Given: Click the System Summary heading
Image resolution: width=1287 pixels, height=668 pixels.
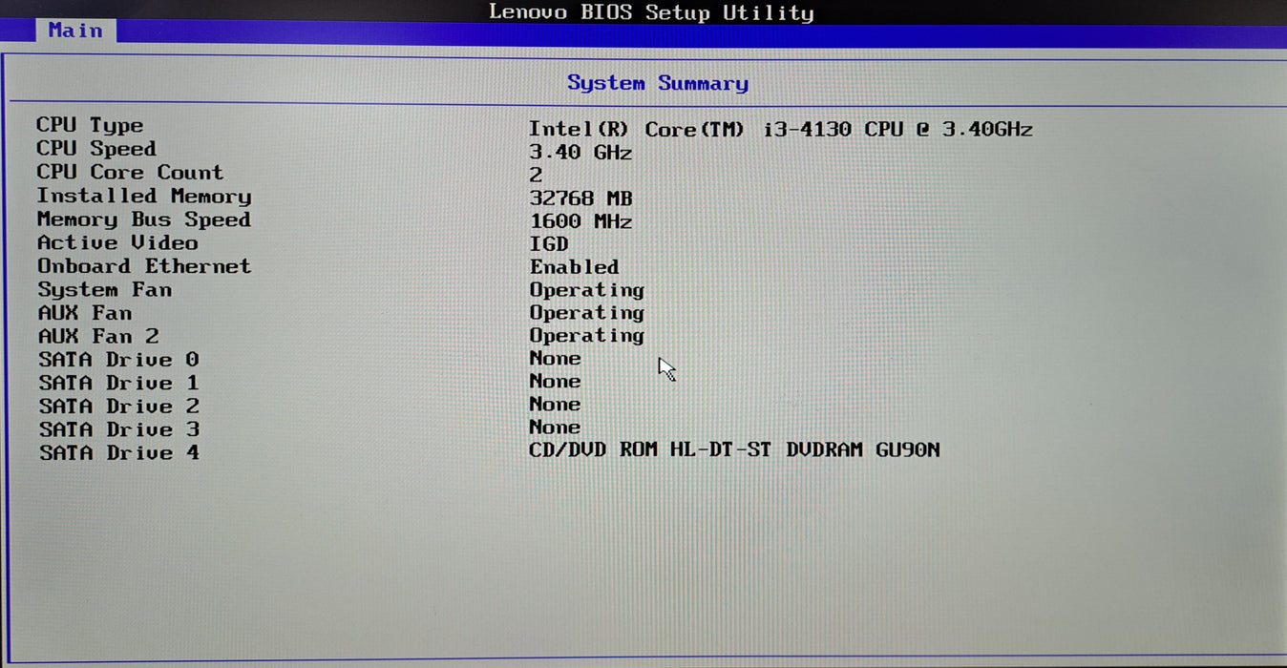Looking at the screenshot, I should coord(658,83).
